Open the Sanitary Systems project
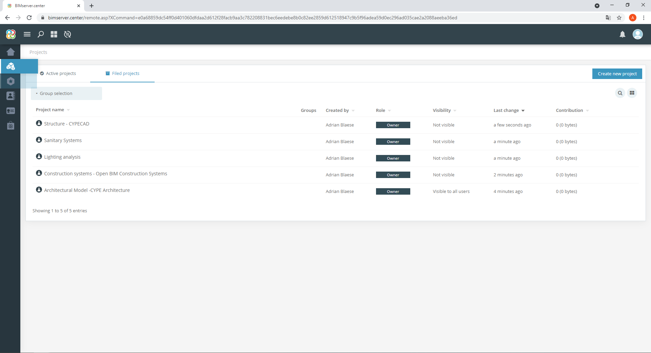 point(63,140)
